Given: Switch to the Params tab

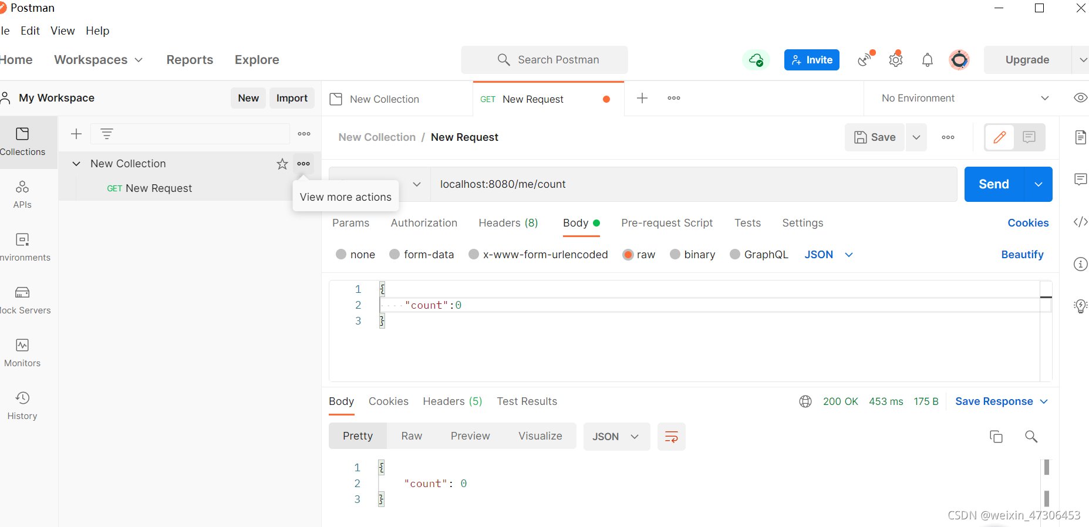Looking at the screenshot, I should pyautogui.click(x=350, y=223).
